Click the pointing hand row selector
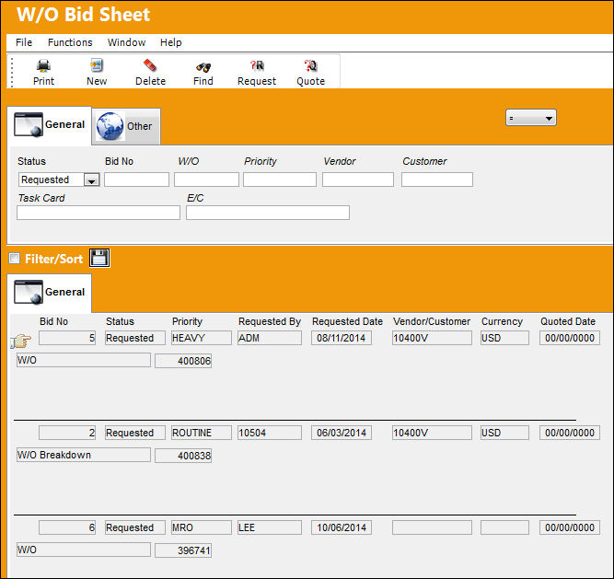Viewport: 614px width, 579px height. point(21,341)
